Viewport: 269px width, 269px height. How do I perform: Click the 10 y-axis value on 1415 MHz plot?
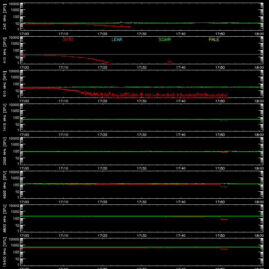click(x=17, y=124)
